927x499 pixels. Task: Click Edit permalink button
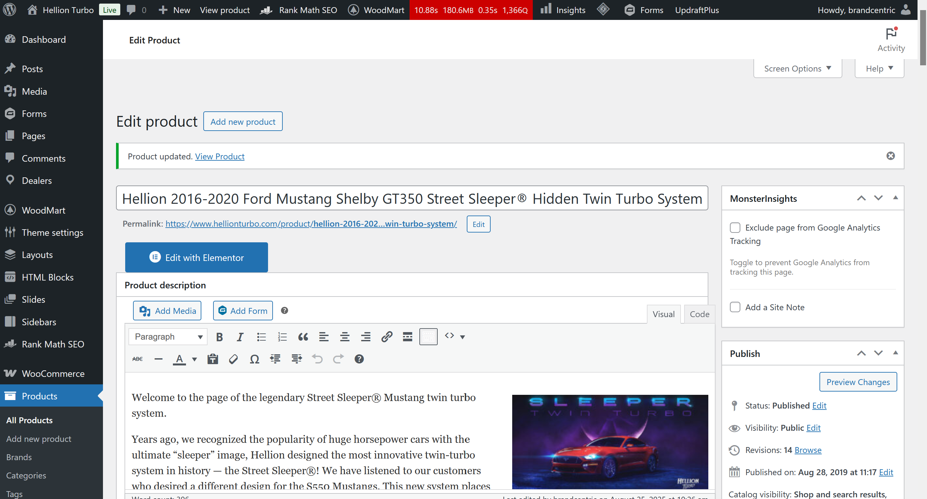478,224
